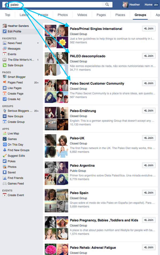Open Paleo-UK group title link
The width and height of the screenshot is (160, 255).
tap(77, 138)
